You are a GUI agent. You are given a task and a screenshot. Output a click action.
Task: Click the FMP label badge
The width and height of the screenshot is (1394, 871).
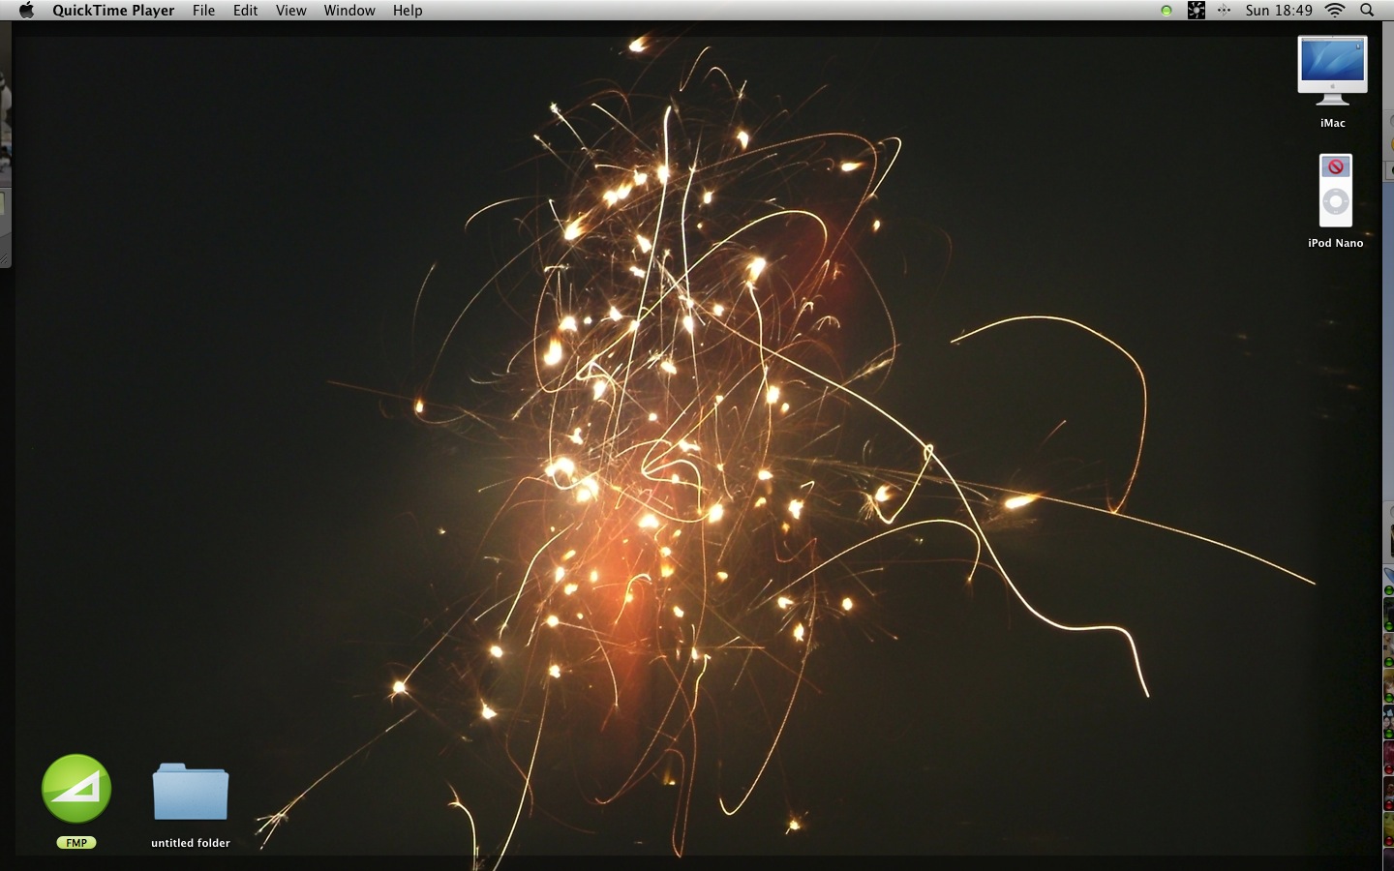tap(76, 843)
